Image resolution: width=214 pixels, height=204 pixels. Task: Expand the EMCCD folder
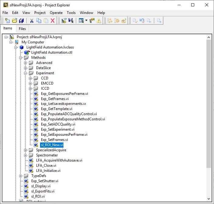[30, 83]
